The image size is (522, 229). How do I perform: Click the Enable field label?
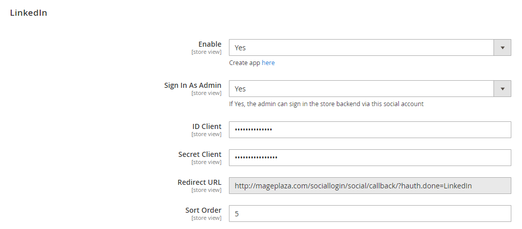click(x=210, y=44)
